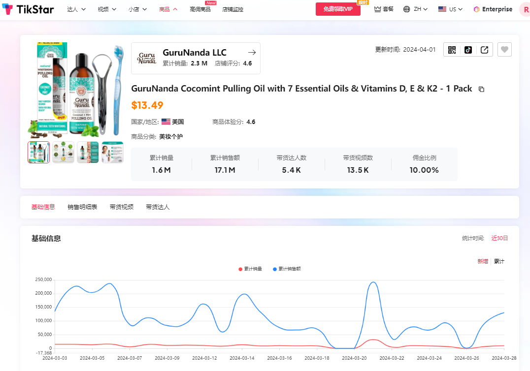
Task: Expand the 视频 menu
Action: [x=107, y=9]
